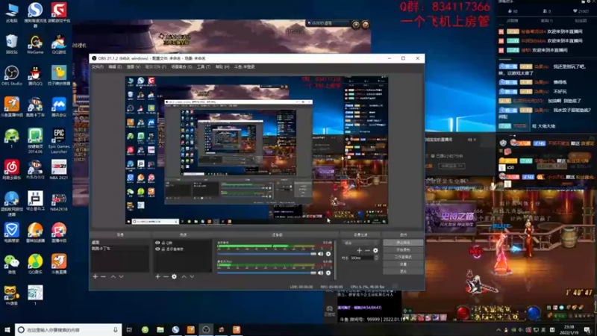Click the settings button in controls
The height and width of the screenshot is (336, 597).
coord(403,264)
